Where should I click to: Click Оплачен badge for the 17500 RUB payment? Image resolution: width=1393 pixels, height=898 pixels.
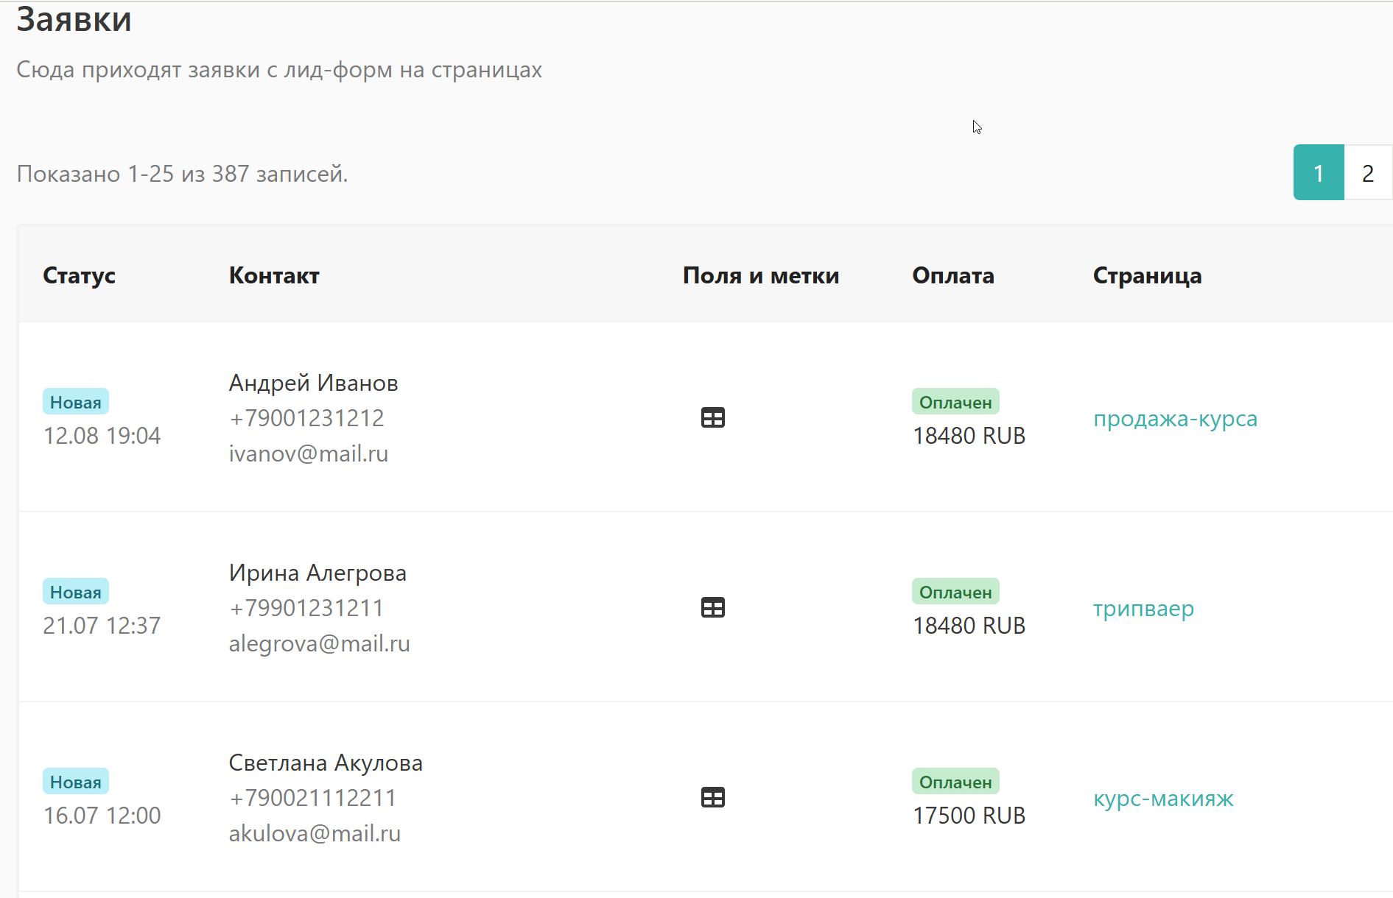click(x=955, y=782)
